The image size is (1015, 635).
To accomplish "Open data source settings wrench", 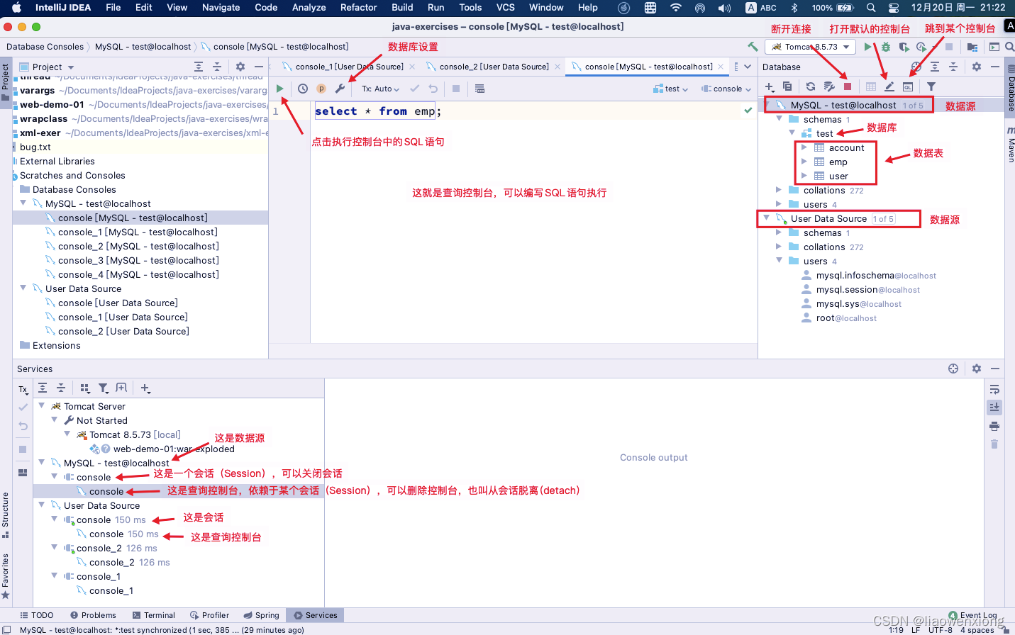I will pyautogui.click(x=340, y=89).
